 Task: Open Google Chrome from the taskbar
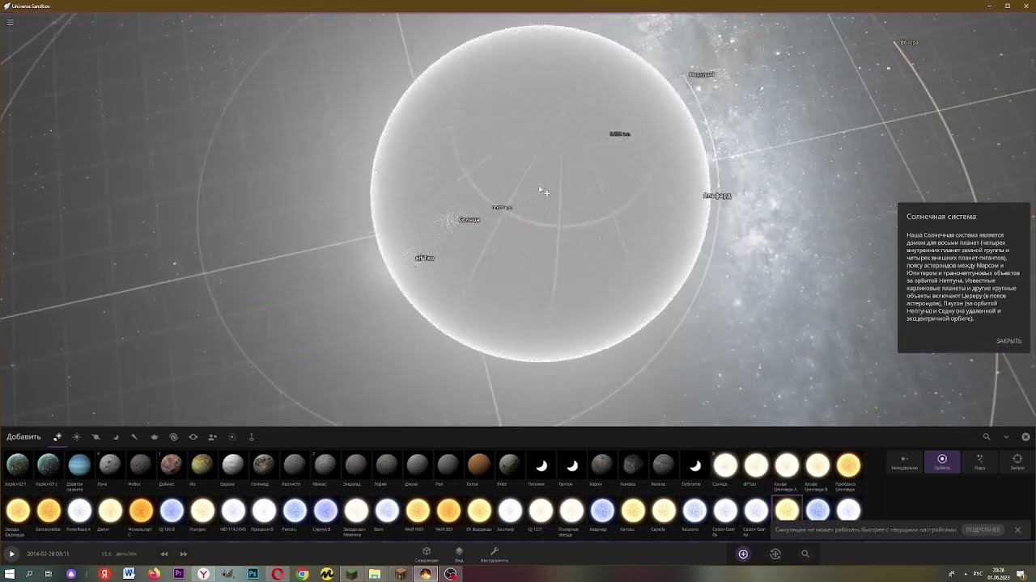[303, 574]
